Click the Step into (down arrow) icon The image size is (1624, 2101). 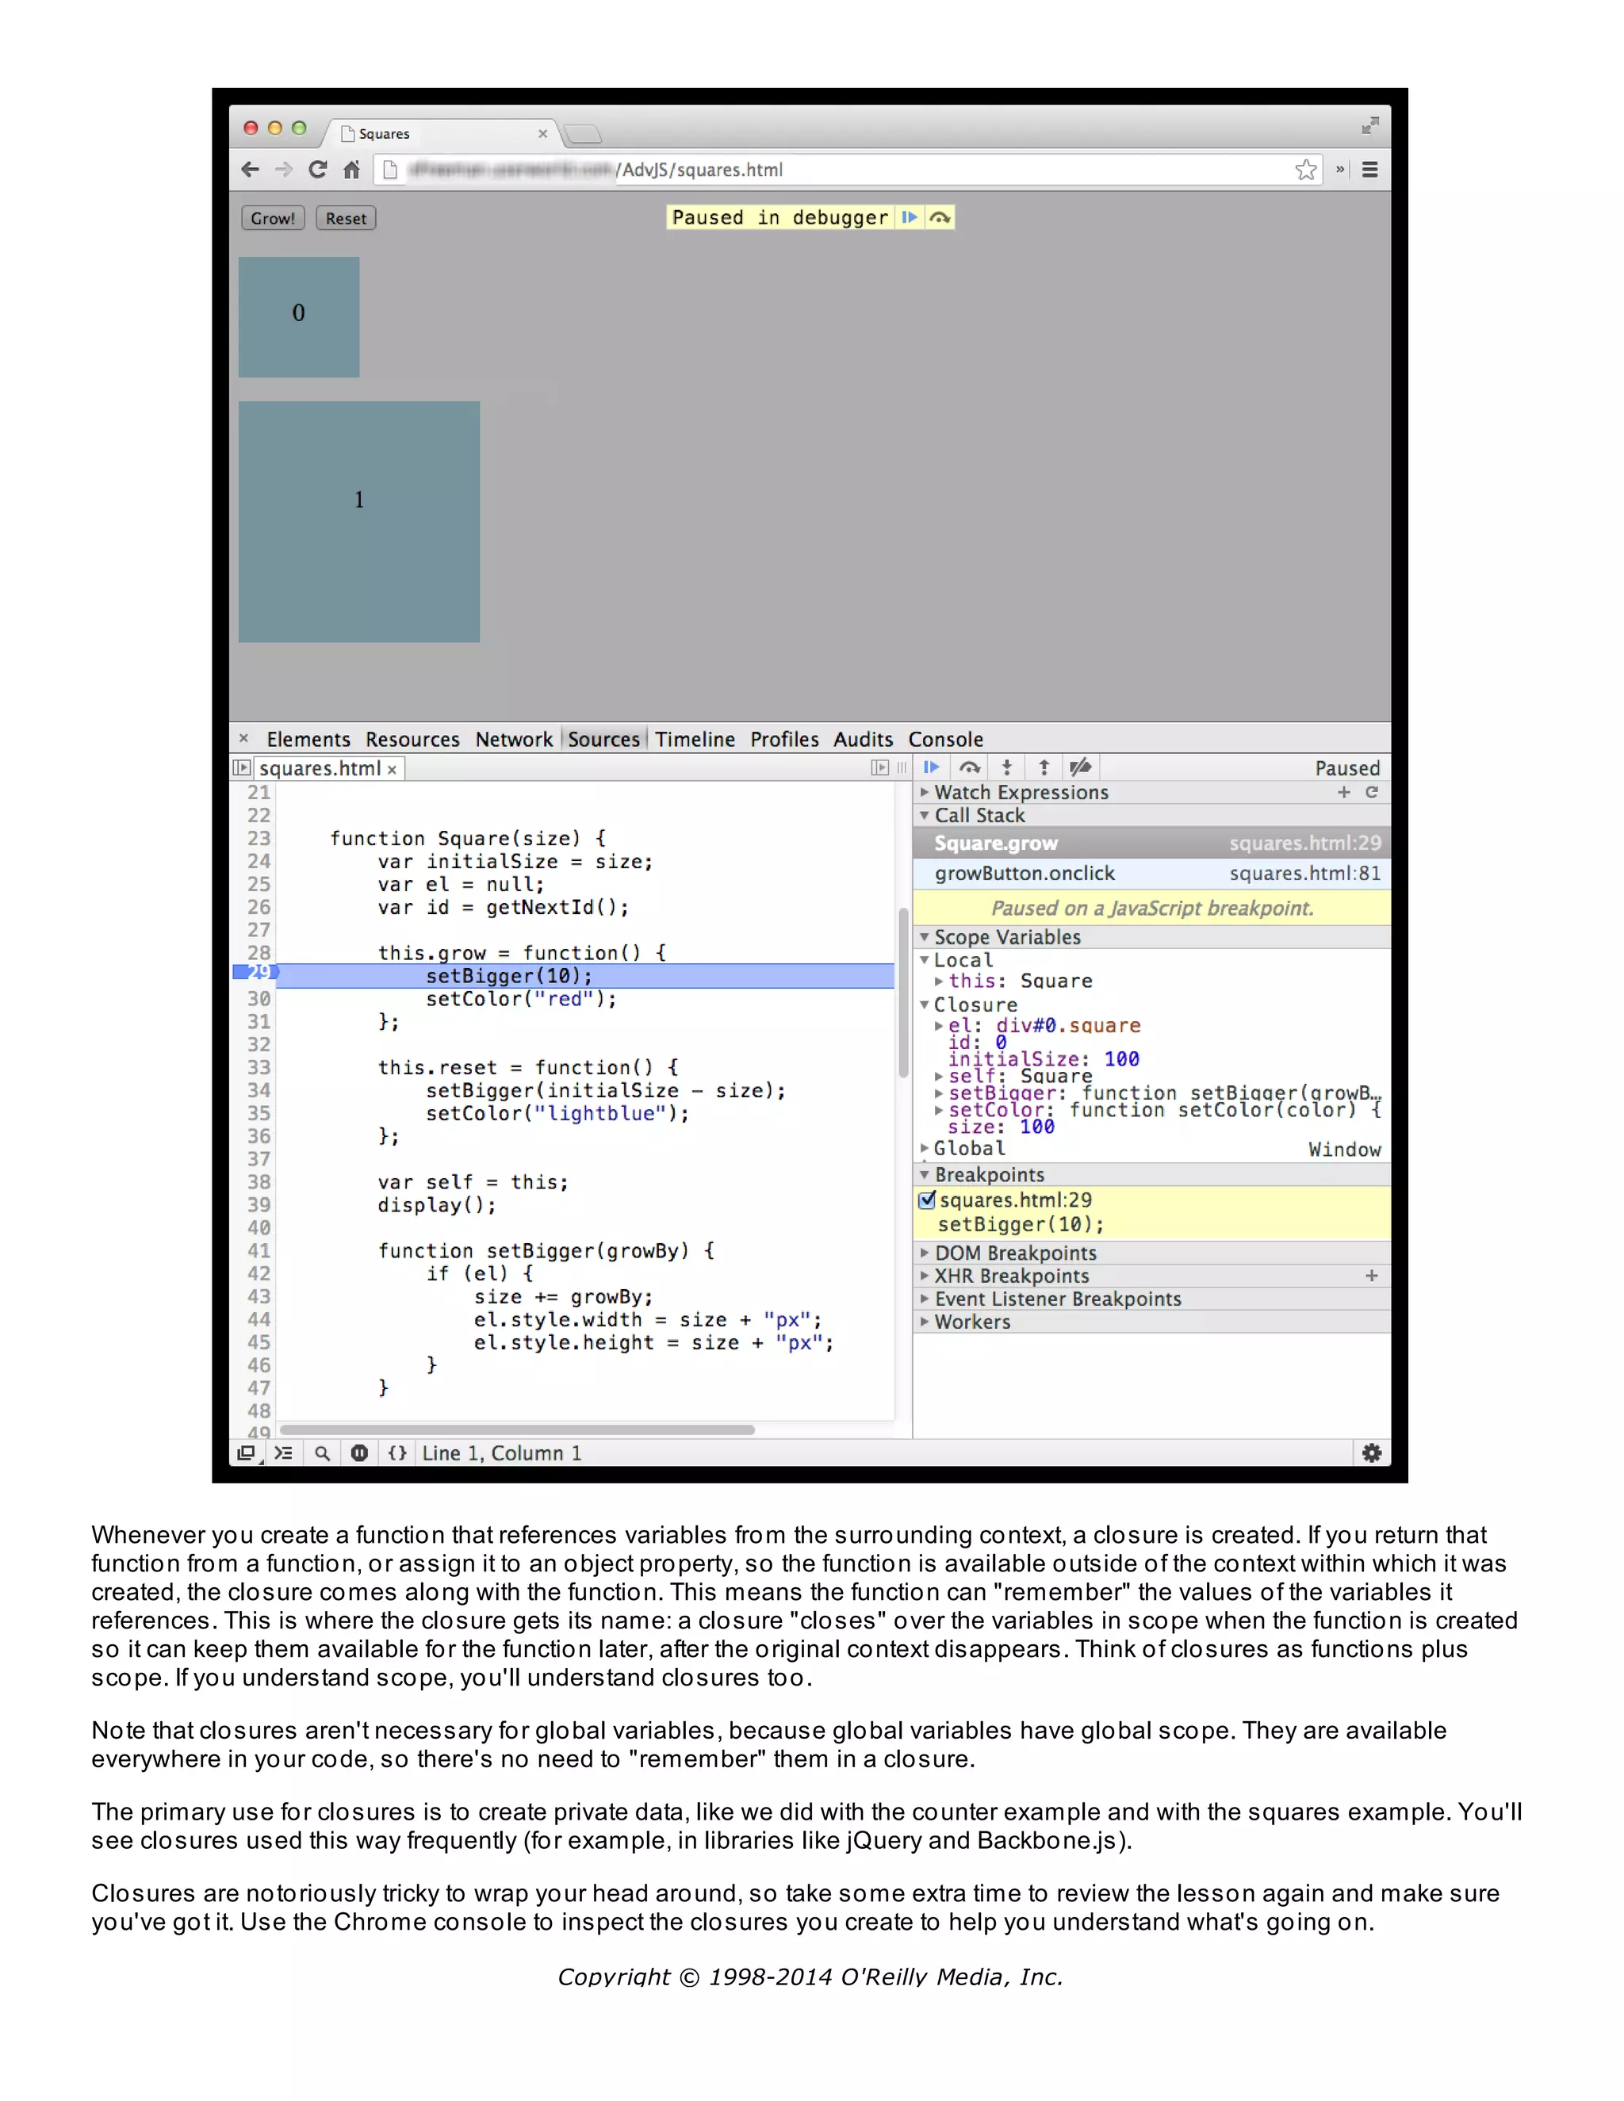coord(1007,767)
